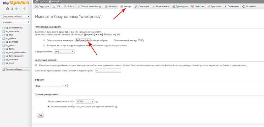Click help icon next to AUTO_INCREMENT option
Screen dimensions: 264x127
[x=116, y=107]
